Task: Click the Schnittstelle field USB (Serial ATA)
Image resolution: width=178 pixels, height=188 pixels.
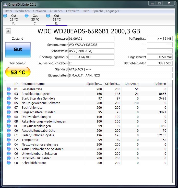Action: (x=91, y=51)
